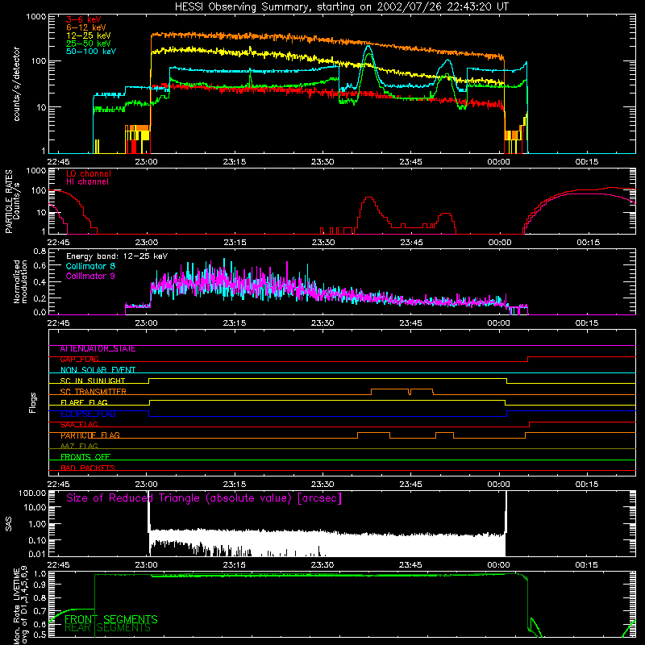Select the Collimator 9 legend label
The height and width of the screenshot is (645, 645).
[90, 276]
